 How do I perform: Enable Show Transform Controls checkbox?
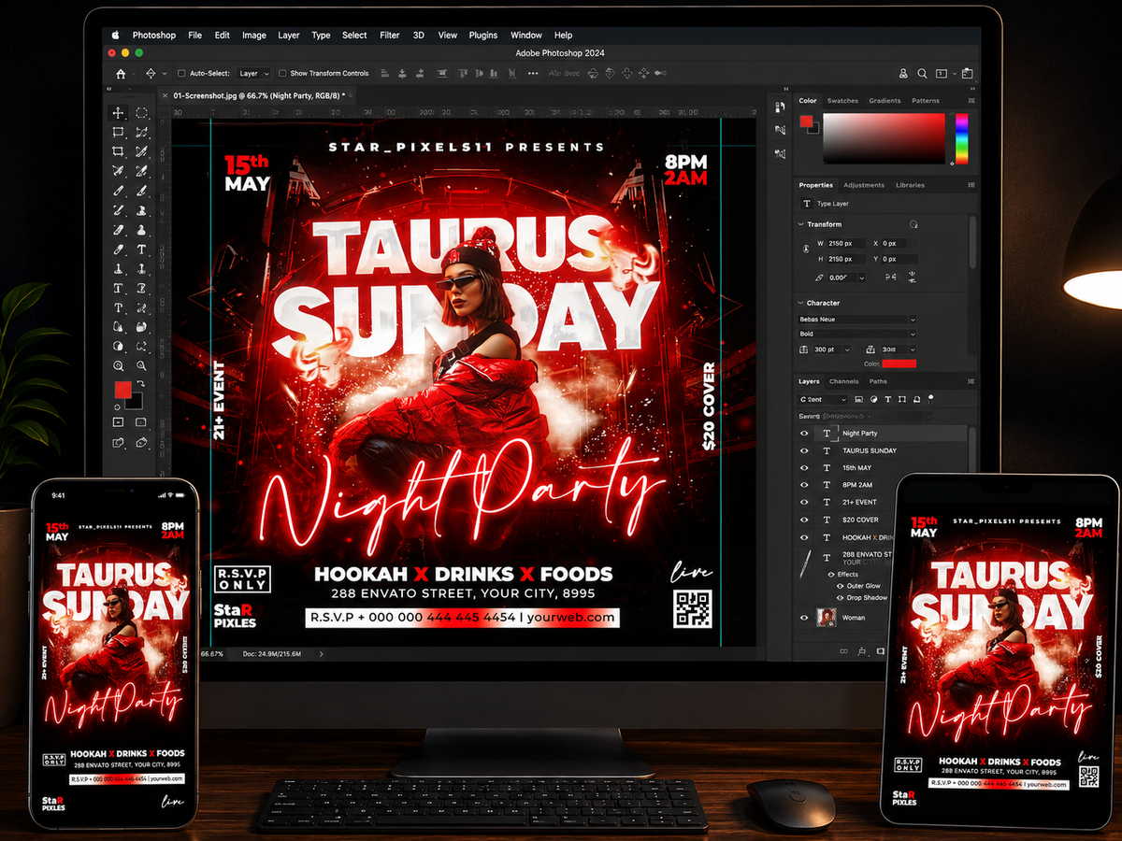coord(282,73)
